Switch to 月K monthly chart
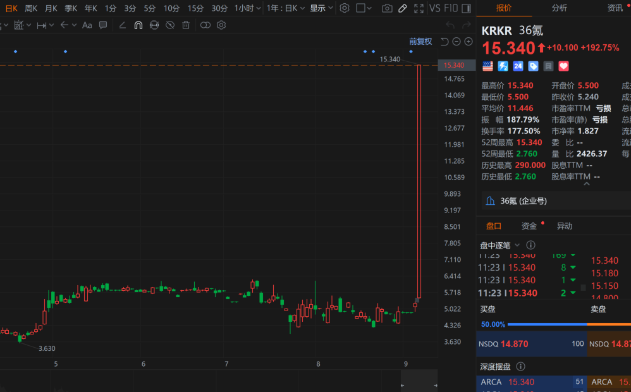This screenshot has width=631, height=392. (x=51, y=8)
